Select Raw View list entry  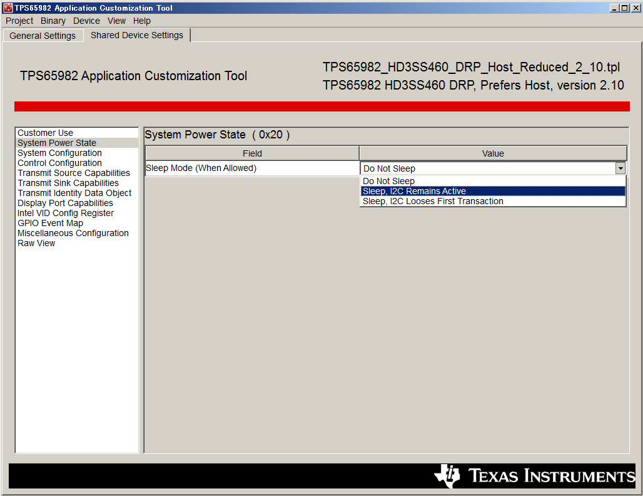[77, 243]
